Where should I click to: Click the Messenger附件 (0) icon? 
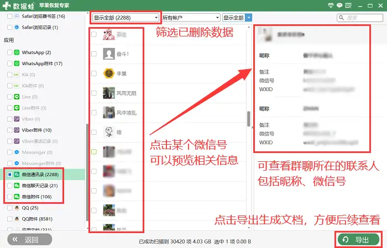[17, 163]
